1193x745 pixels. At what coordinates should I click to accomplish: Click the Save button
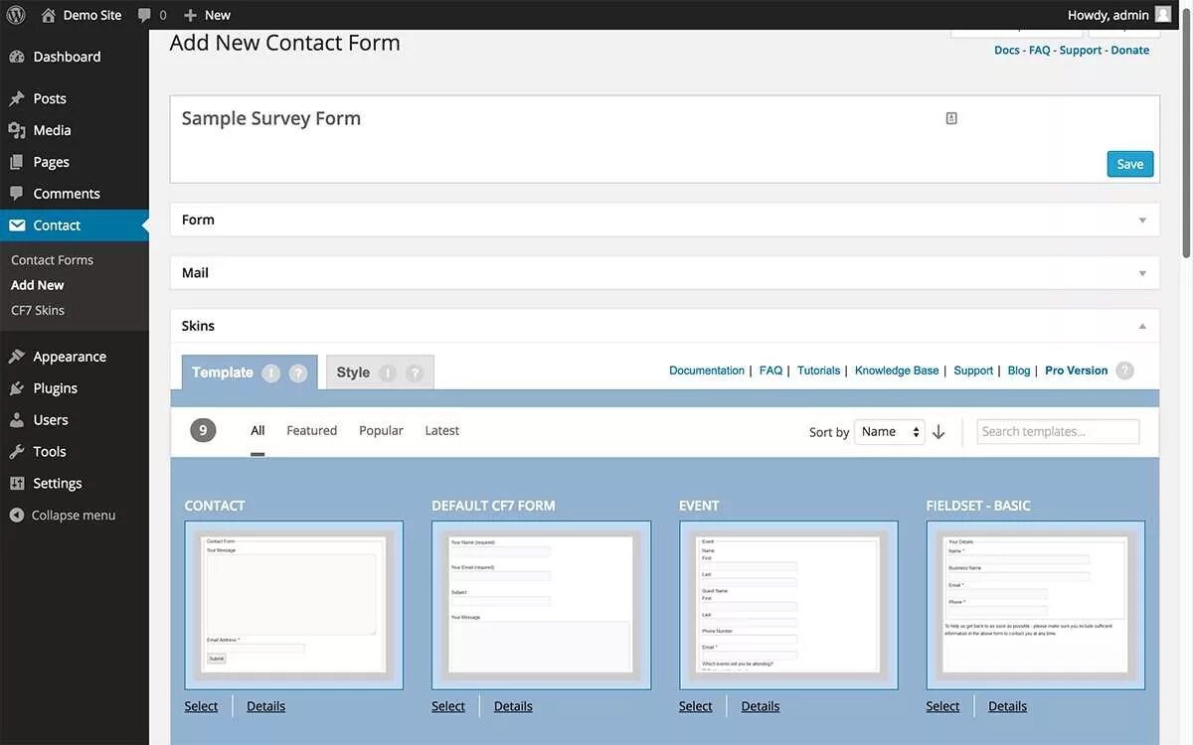(x=1130, y=164)
